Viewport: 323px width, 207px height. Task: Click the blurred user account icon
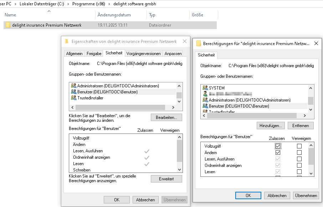[205, 94]
